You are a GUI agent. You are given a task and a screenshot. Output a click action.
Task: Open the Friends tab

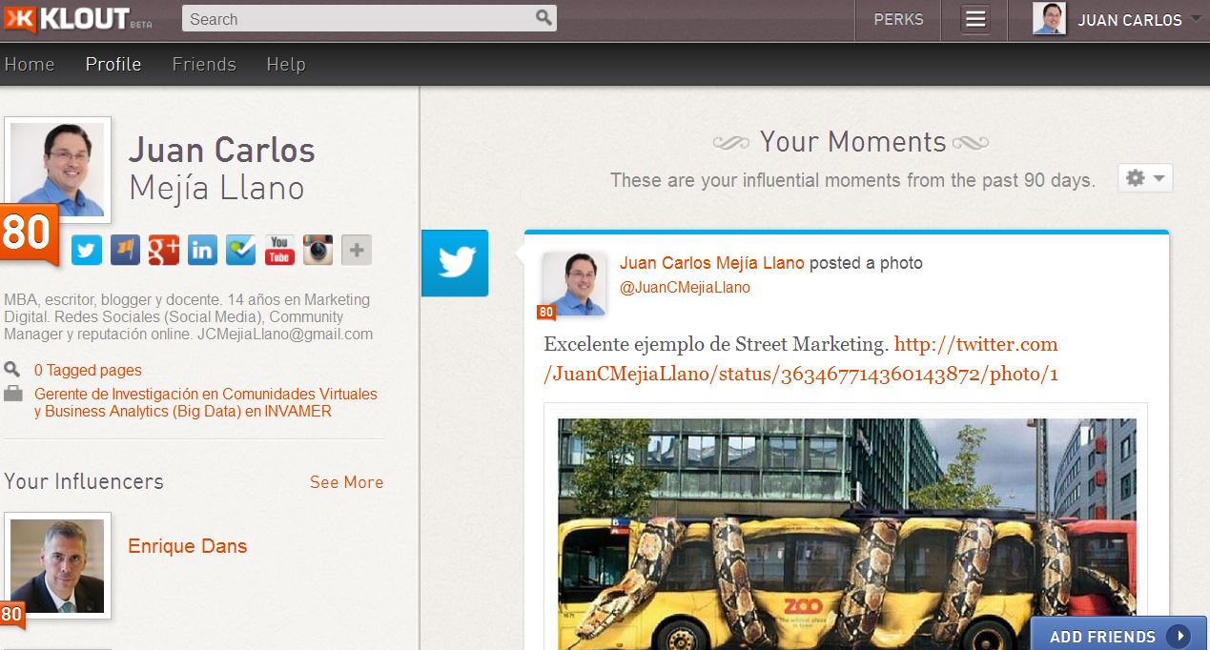pos(204,65)
